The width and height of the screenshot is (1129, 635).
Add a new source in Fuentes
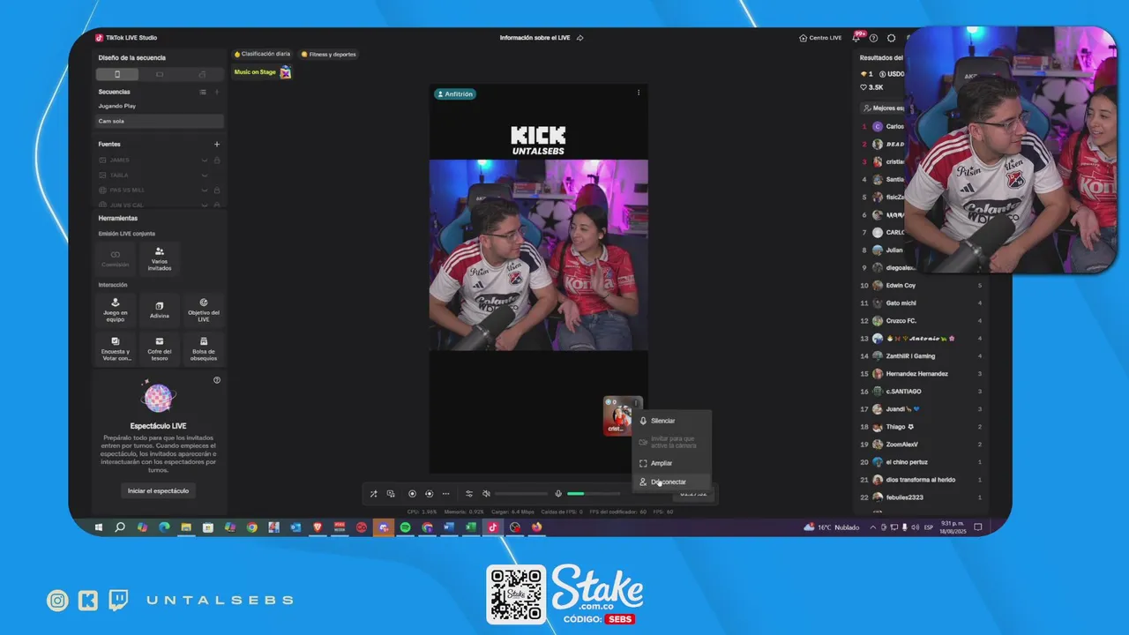click(217, 144)
